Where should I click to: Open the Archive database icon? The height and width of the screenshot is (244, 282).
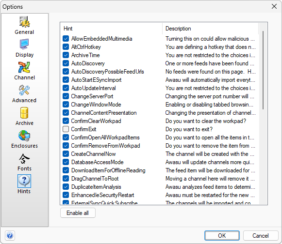point(24,113)
